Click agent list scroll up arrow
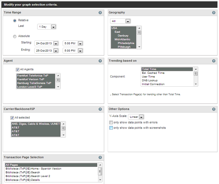219x184 pixels. [x=58, y=76]
